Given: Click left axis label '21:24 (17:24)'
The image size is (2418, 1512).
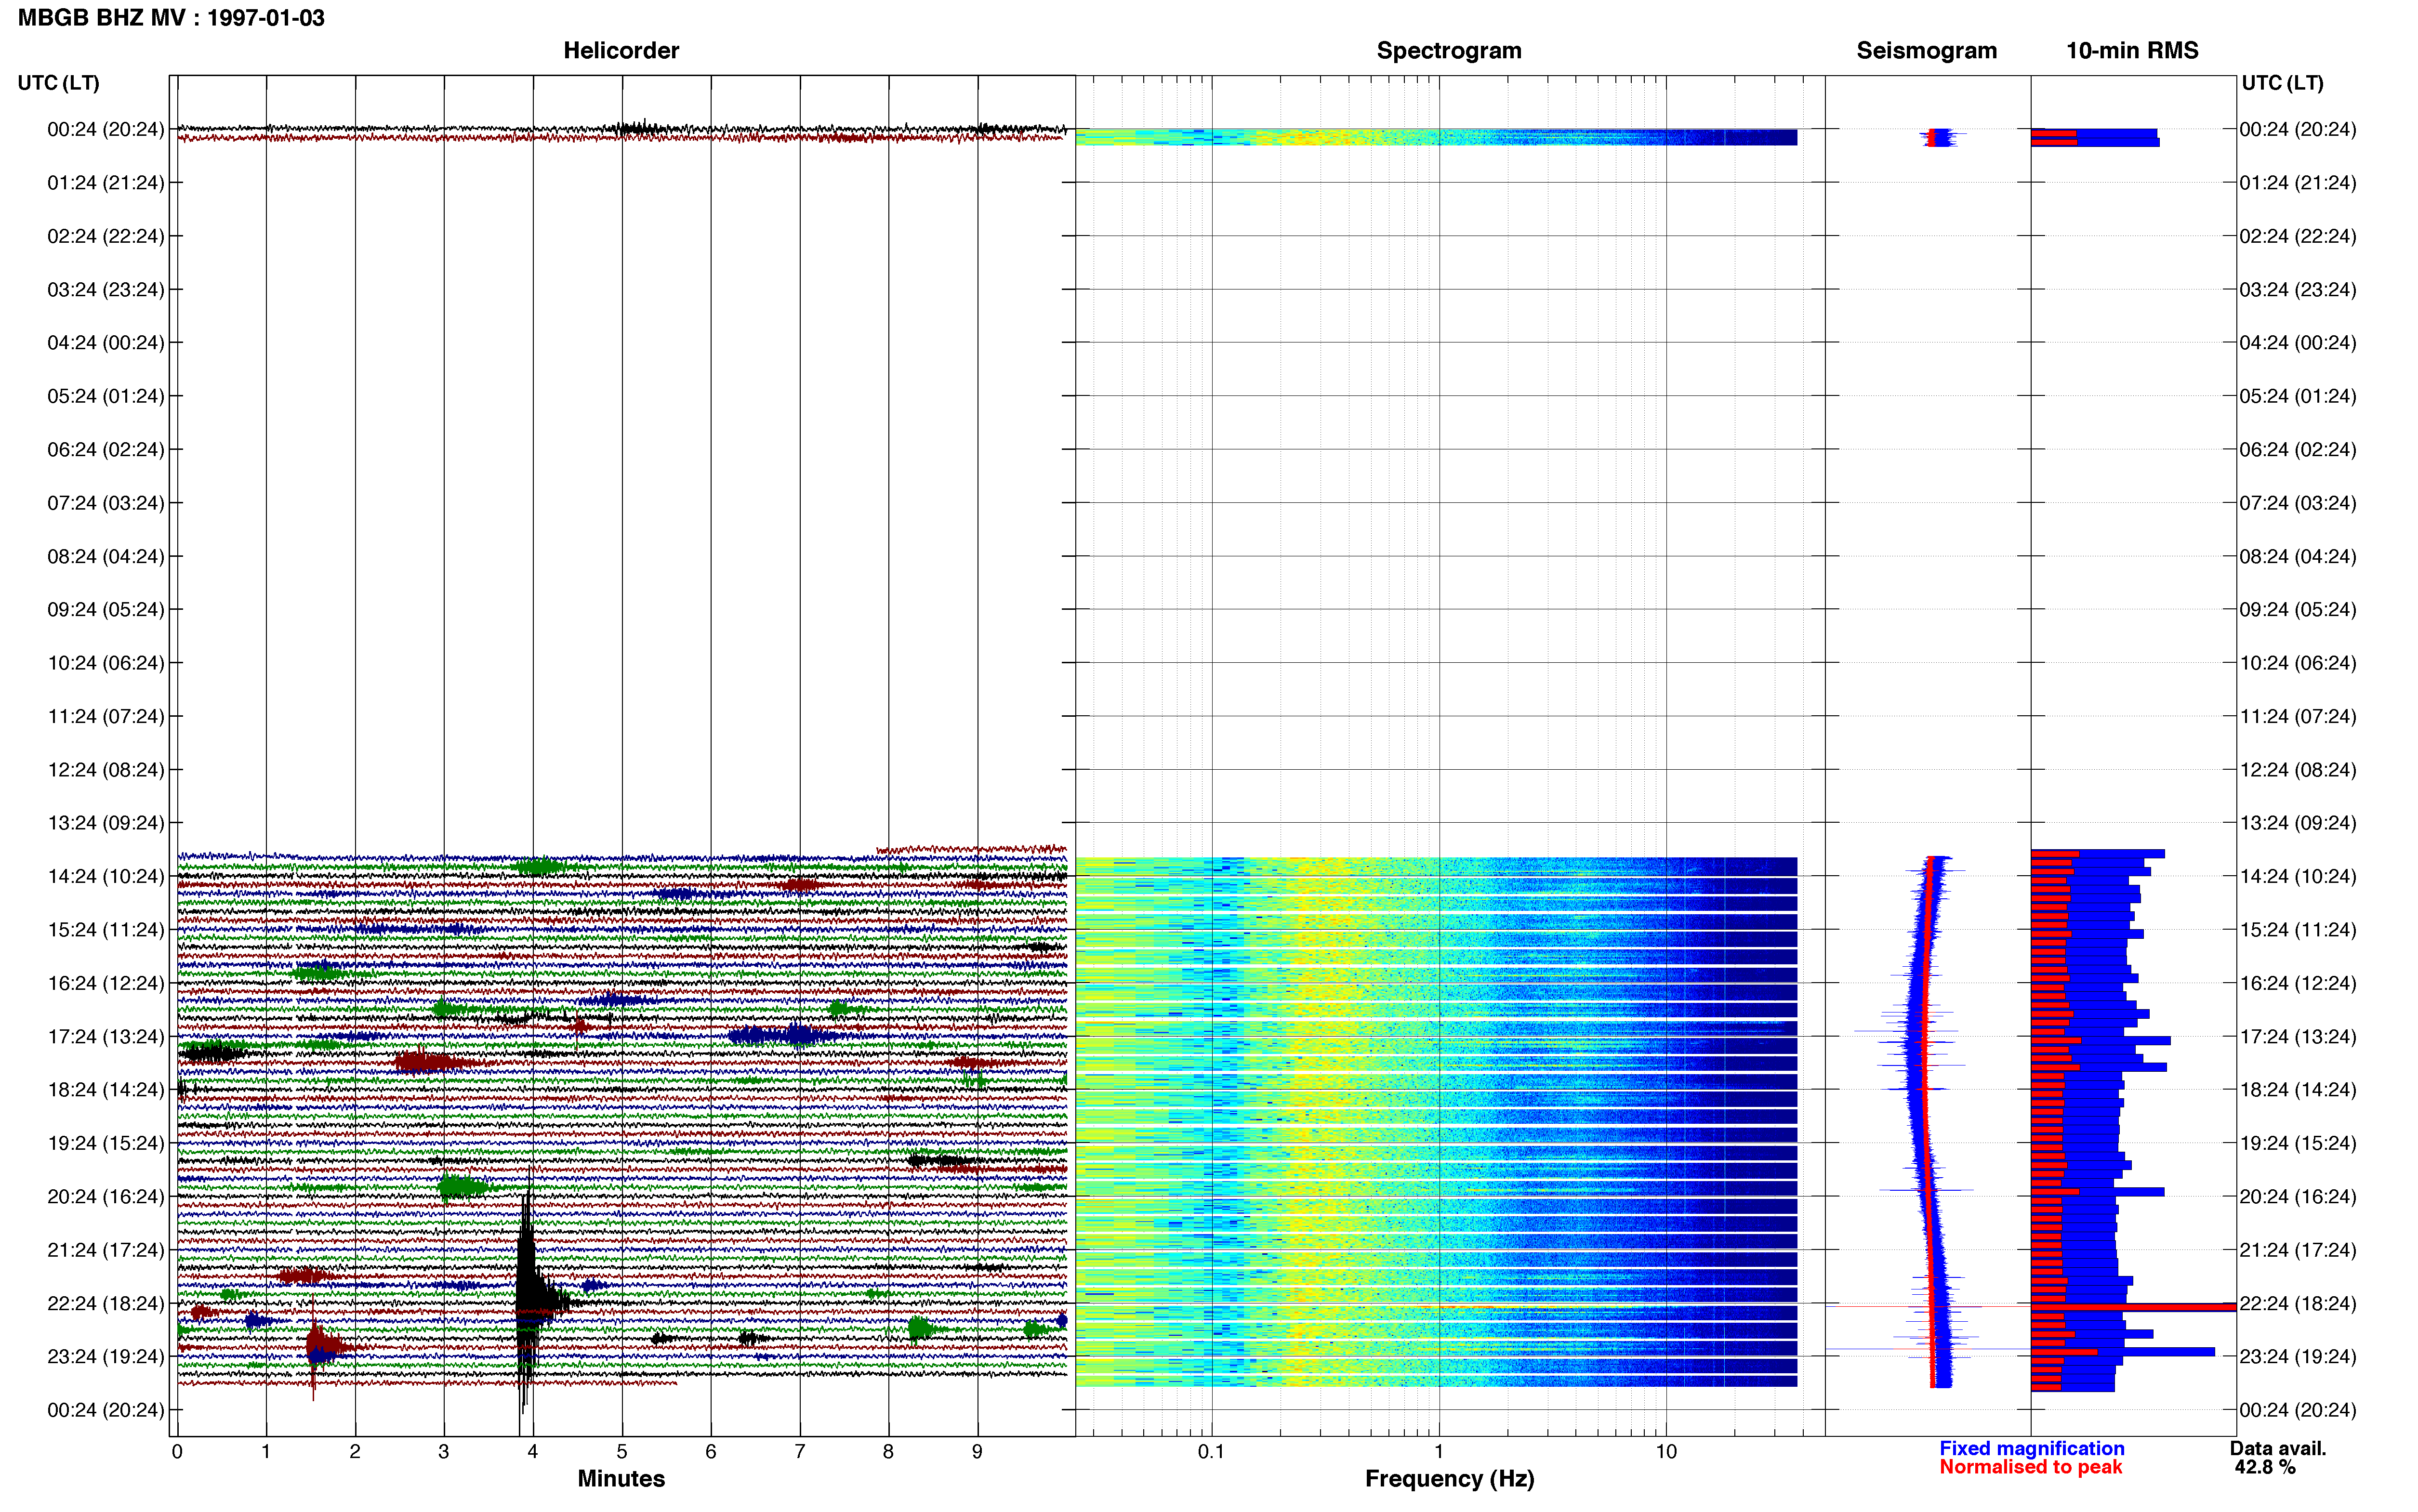Looking at the screenshot, I should pyautogui.click(x=106, y=1250).
